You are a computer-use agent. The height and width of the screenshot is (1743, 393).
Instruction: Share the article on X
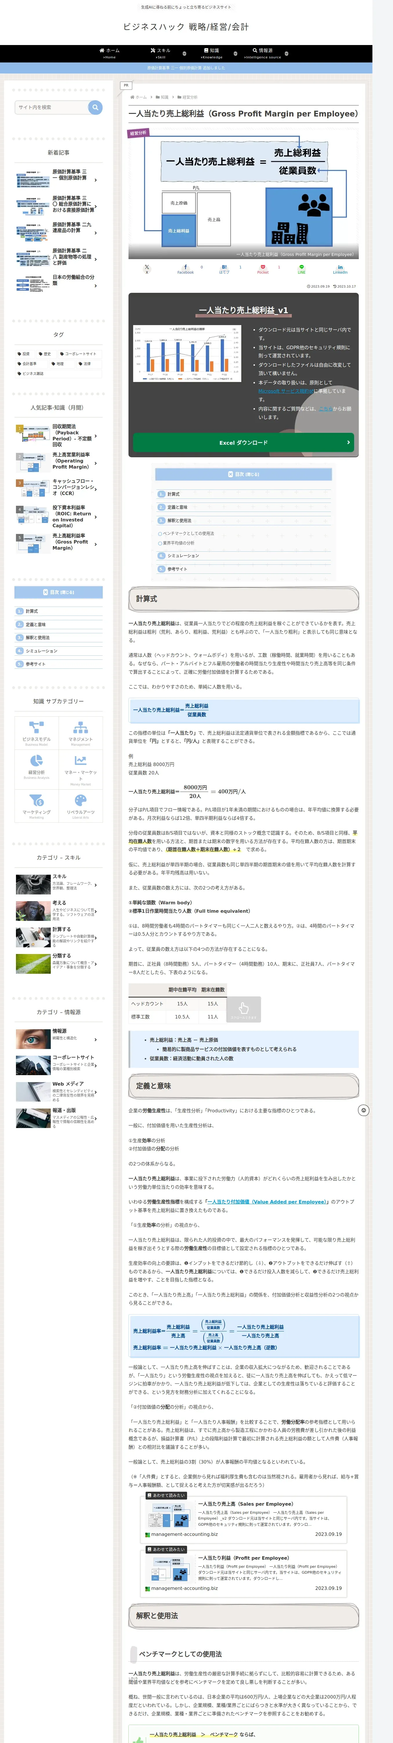146,269
